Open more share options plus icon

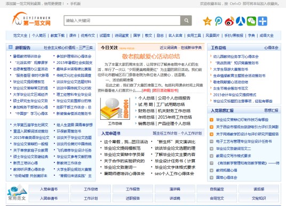[x=263, y=21]
